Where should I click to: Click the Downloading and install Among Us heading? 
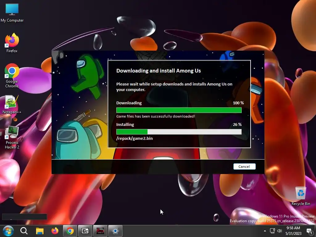159,71
